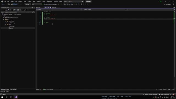Image resolution: width=176 pixels, height=99 pixels.
Task: Click the editor vertical scrollbar
Action: 174,50
